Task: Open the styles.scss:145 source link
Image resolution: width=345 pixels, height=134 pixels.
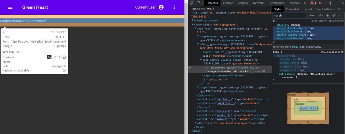Action: [x=332, y=52]
